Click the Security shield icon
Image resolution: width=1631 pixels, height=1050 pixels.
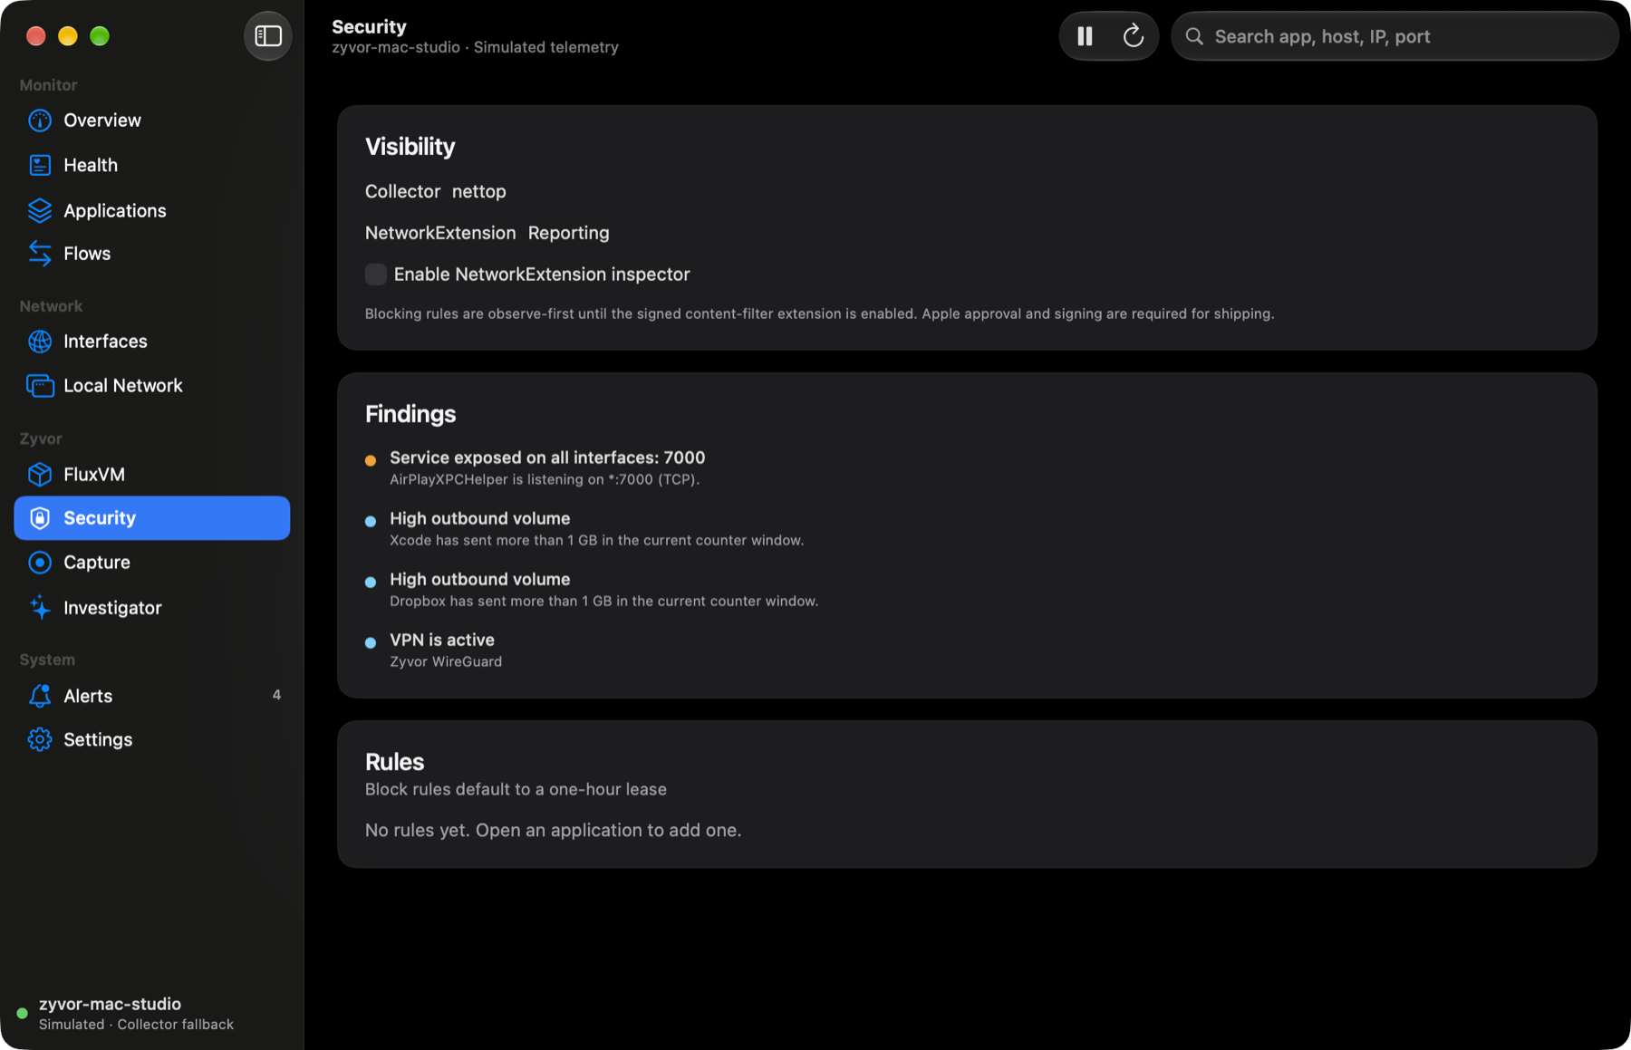(40, 518)
